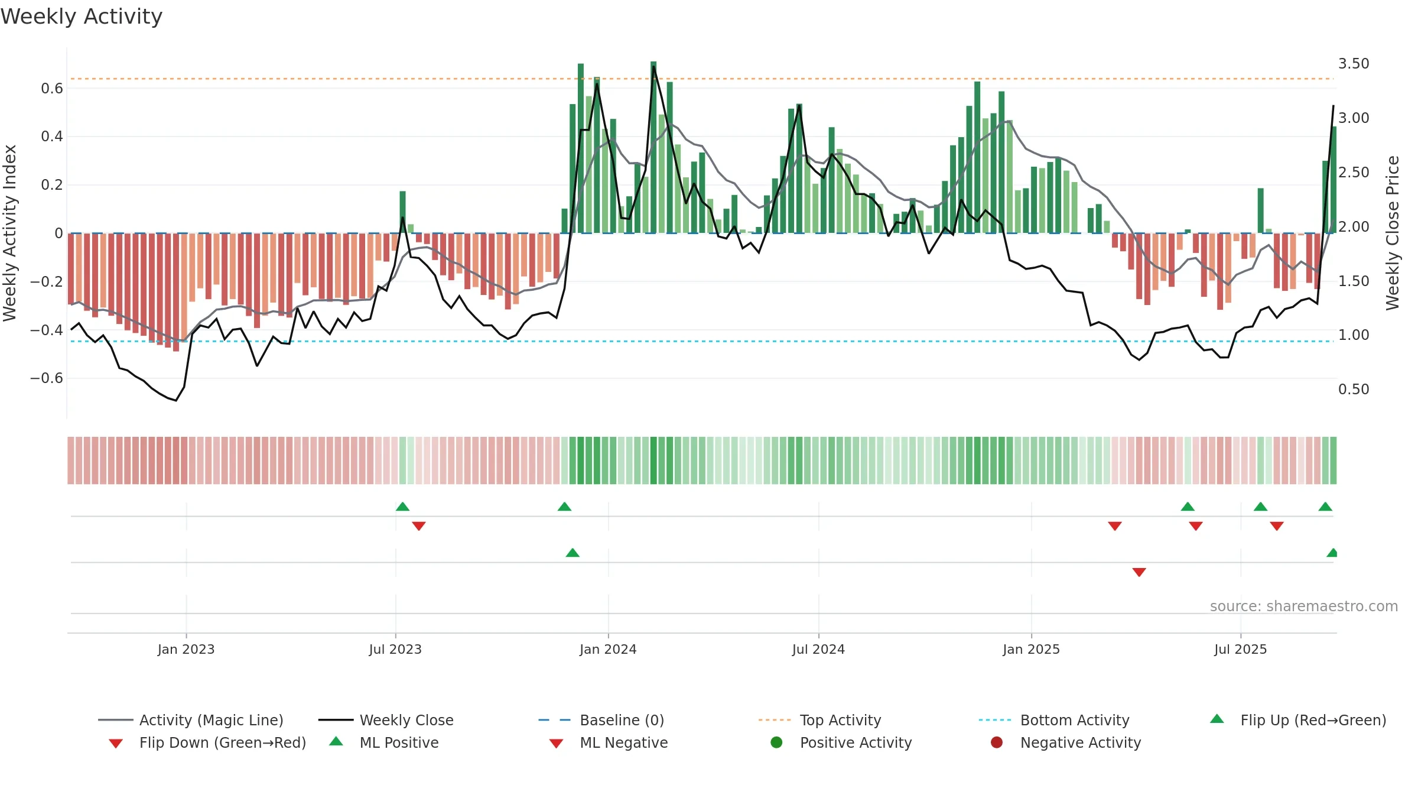
Task: Click the Flip Up green triangle legend icon
Action: [x=1217, y=719]
